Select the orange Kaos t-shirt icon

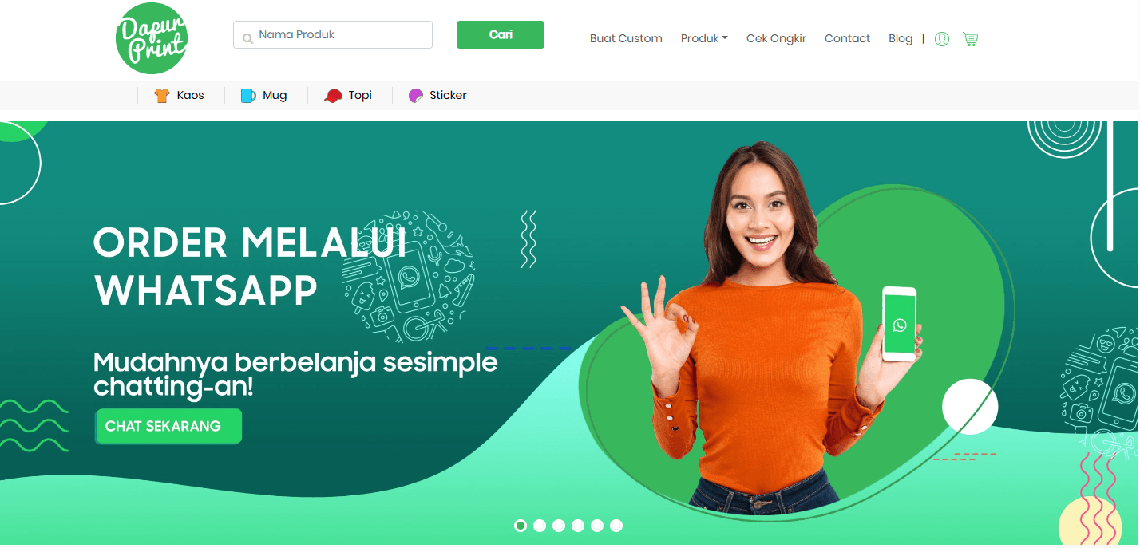pos(162,96)
